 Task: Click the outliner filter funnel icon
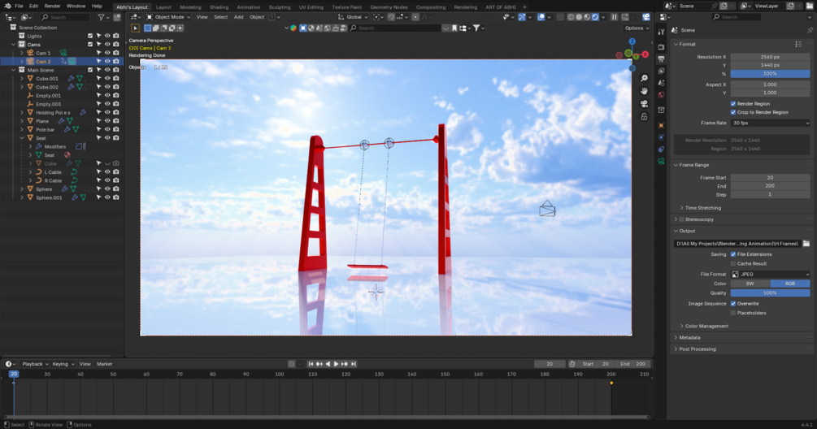(101, 17)
